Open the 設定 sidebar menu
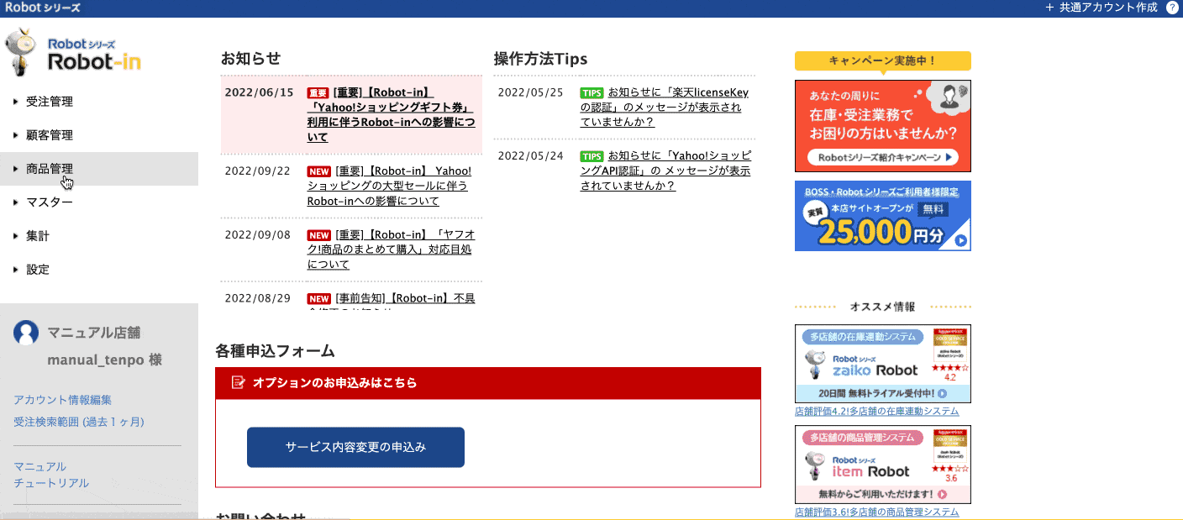Screen dimensions: 1183x520 click(38, 270)
